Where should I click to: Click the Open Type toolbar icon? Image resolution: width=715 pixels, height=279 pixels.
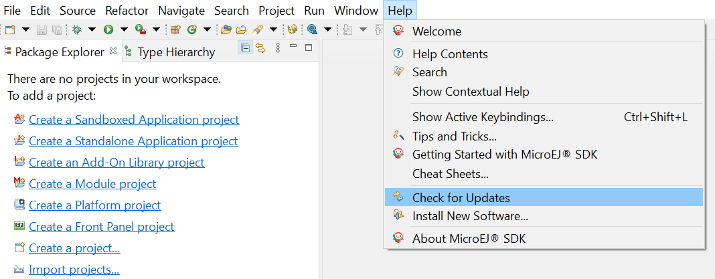point(226,29)
